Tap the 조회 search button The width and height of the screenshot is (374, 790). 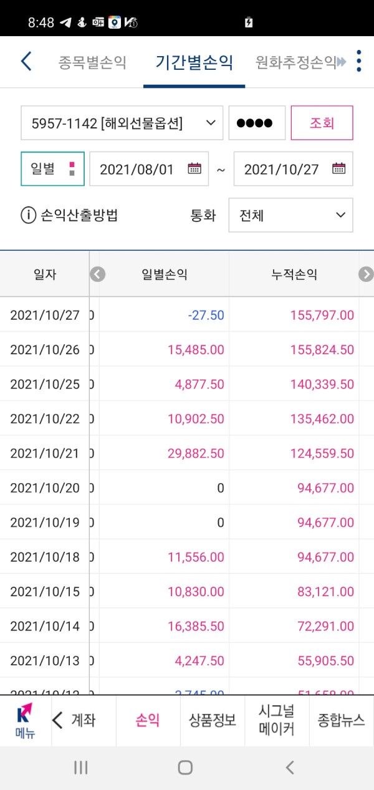[x=322, y=123]
